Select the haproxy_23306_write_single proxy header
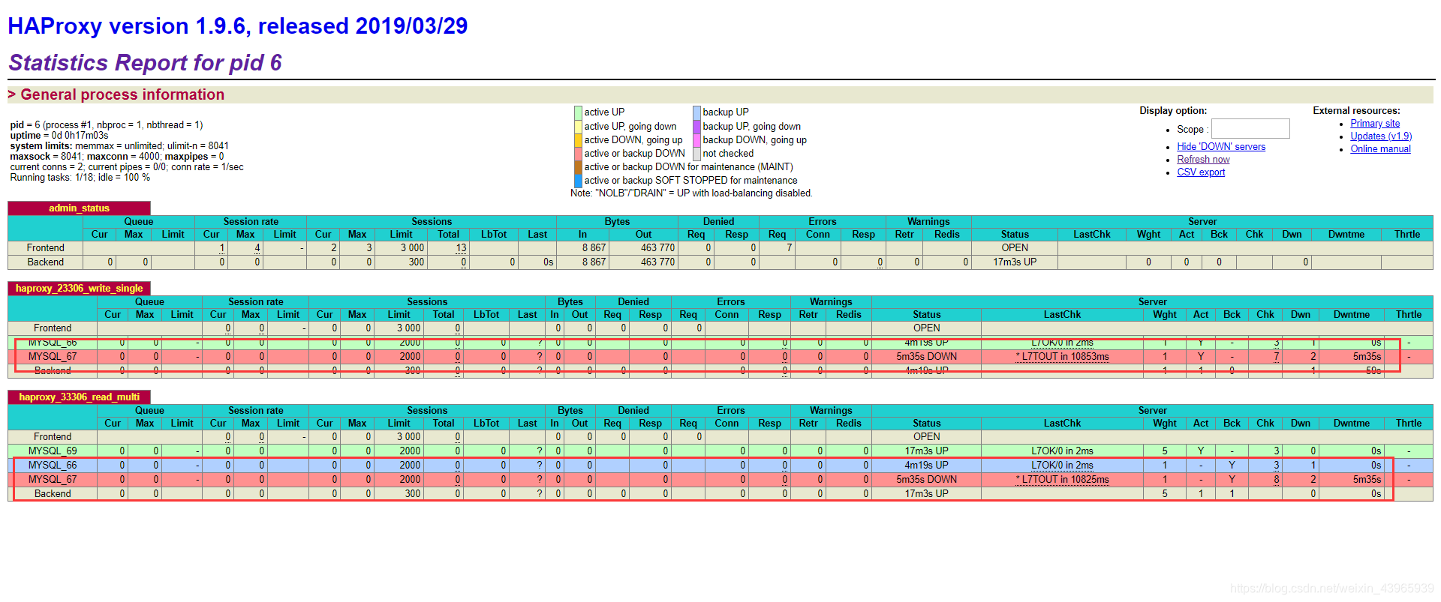The height and width of the screenshot is (602, 1441). coord(79,289)
